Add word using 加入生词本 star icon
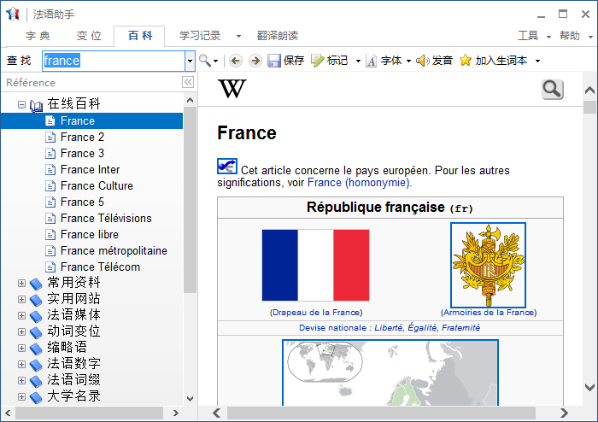Image resolution: width=598 pixels, height=422 pixels. (x=466, y=61)
